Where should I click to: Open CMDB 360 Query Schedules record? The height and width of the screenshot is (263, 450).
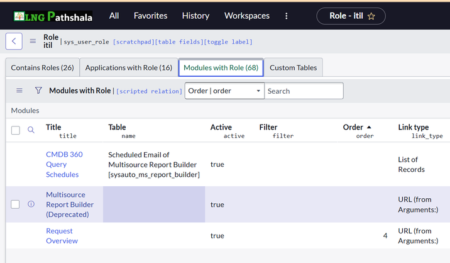point(64,164)
